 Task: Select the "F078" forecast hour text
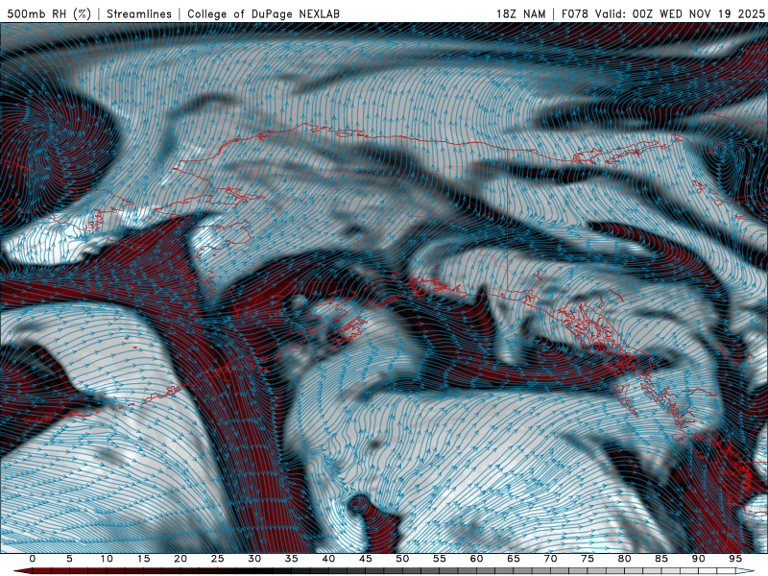pyautogui.click(x=574, y=13)
